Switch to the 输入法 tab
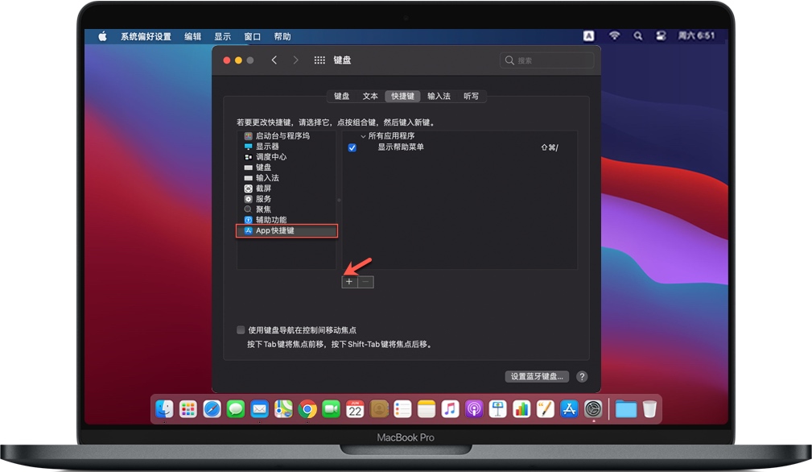 point(439,96)
